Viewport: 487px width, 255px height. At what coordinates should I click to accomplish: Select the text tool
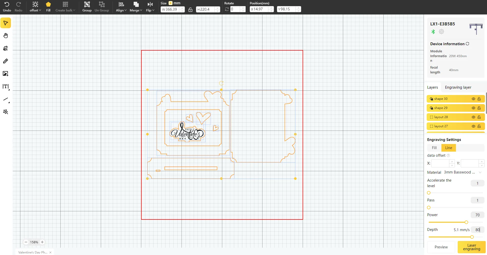pyautogui.click(x=6, y=87)
